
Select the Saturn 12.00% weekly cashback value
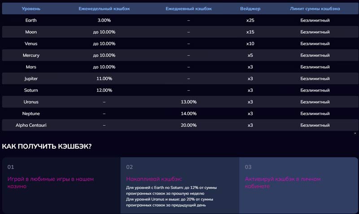coord(104,90)
